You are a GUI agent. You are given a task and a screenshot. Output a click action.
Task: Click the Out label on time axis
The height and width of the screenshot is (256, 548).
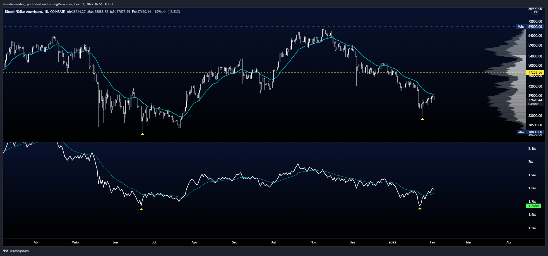tap(273, 242)
